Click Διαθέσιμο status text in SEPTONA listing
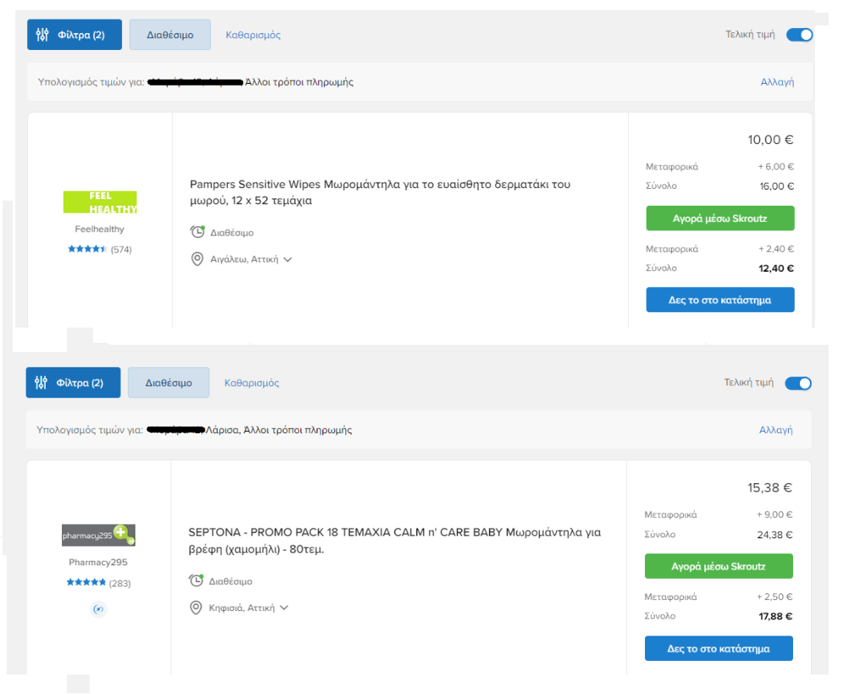The width and height of the screenshot is (843, 694). (x=230, y=581)
